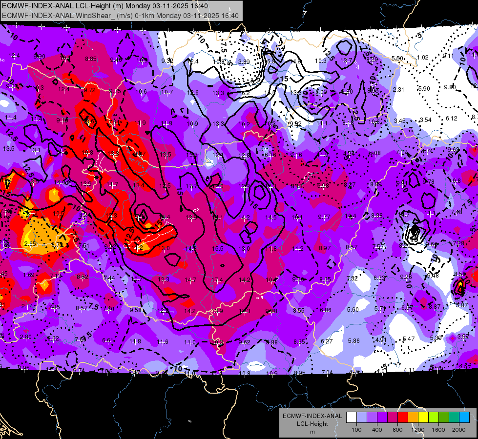Click the map value 3.89
This screenshot has height=439, width=478.
tap(244, 62)
